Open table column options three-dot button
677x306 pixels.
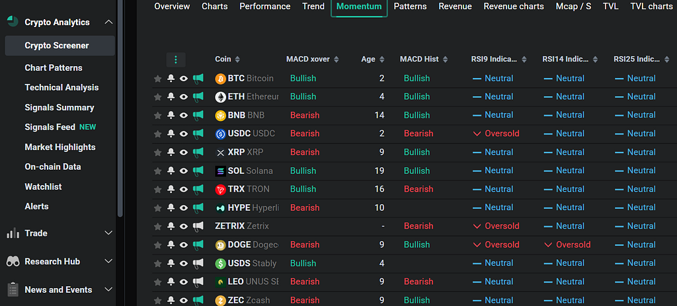pyautogui.click(x=176, y=59)
